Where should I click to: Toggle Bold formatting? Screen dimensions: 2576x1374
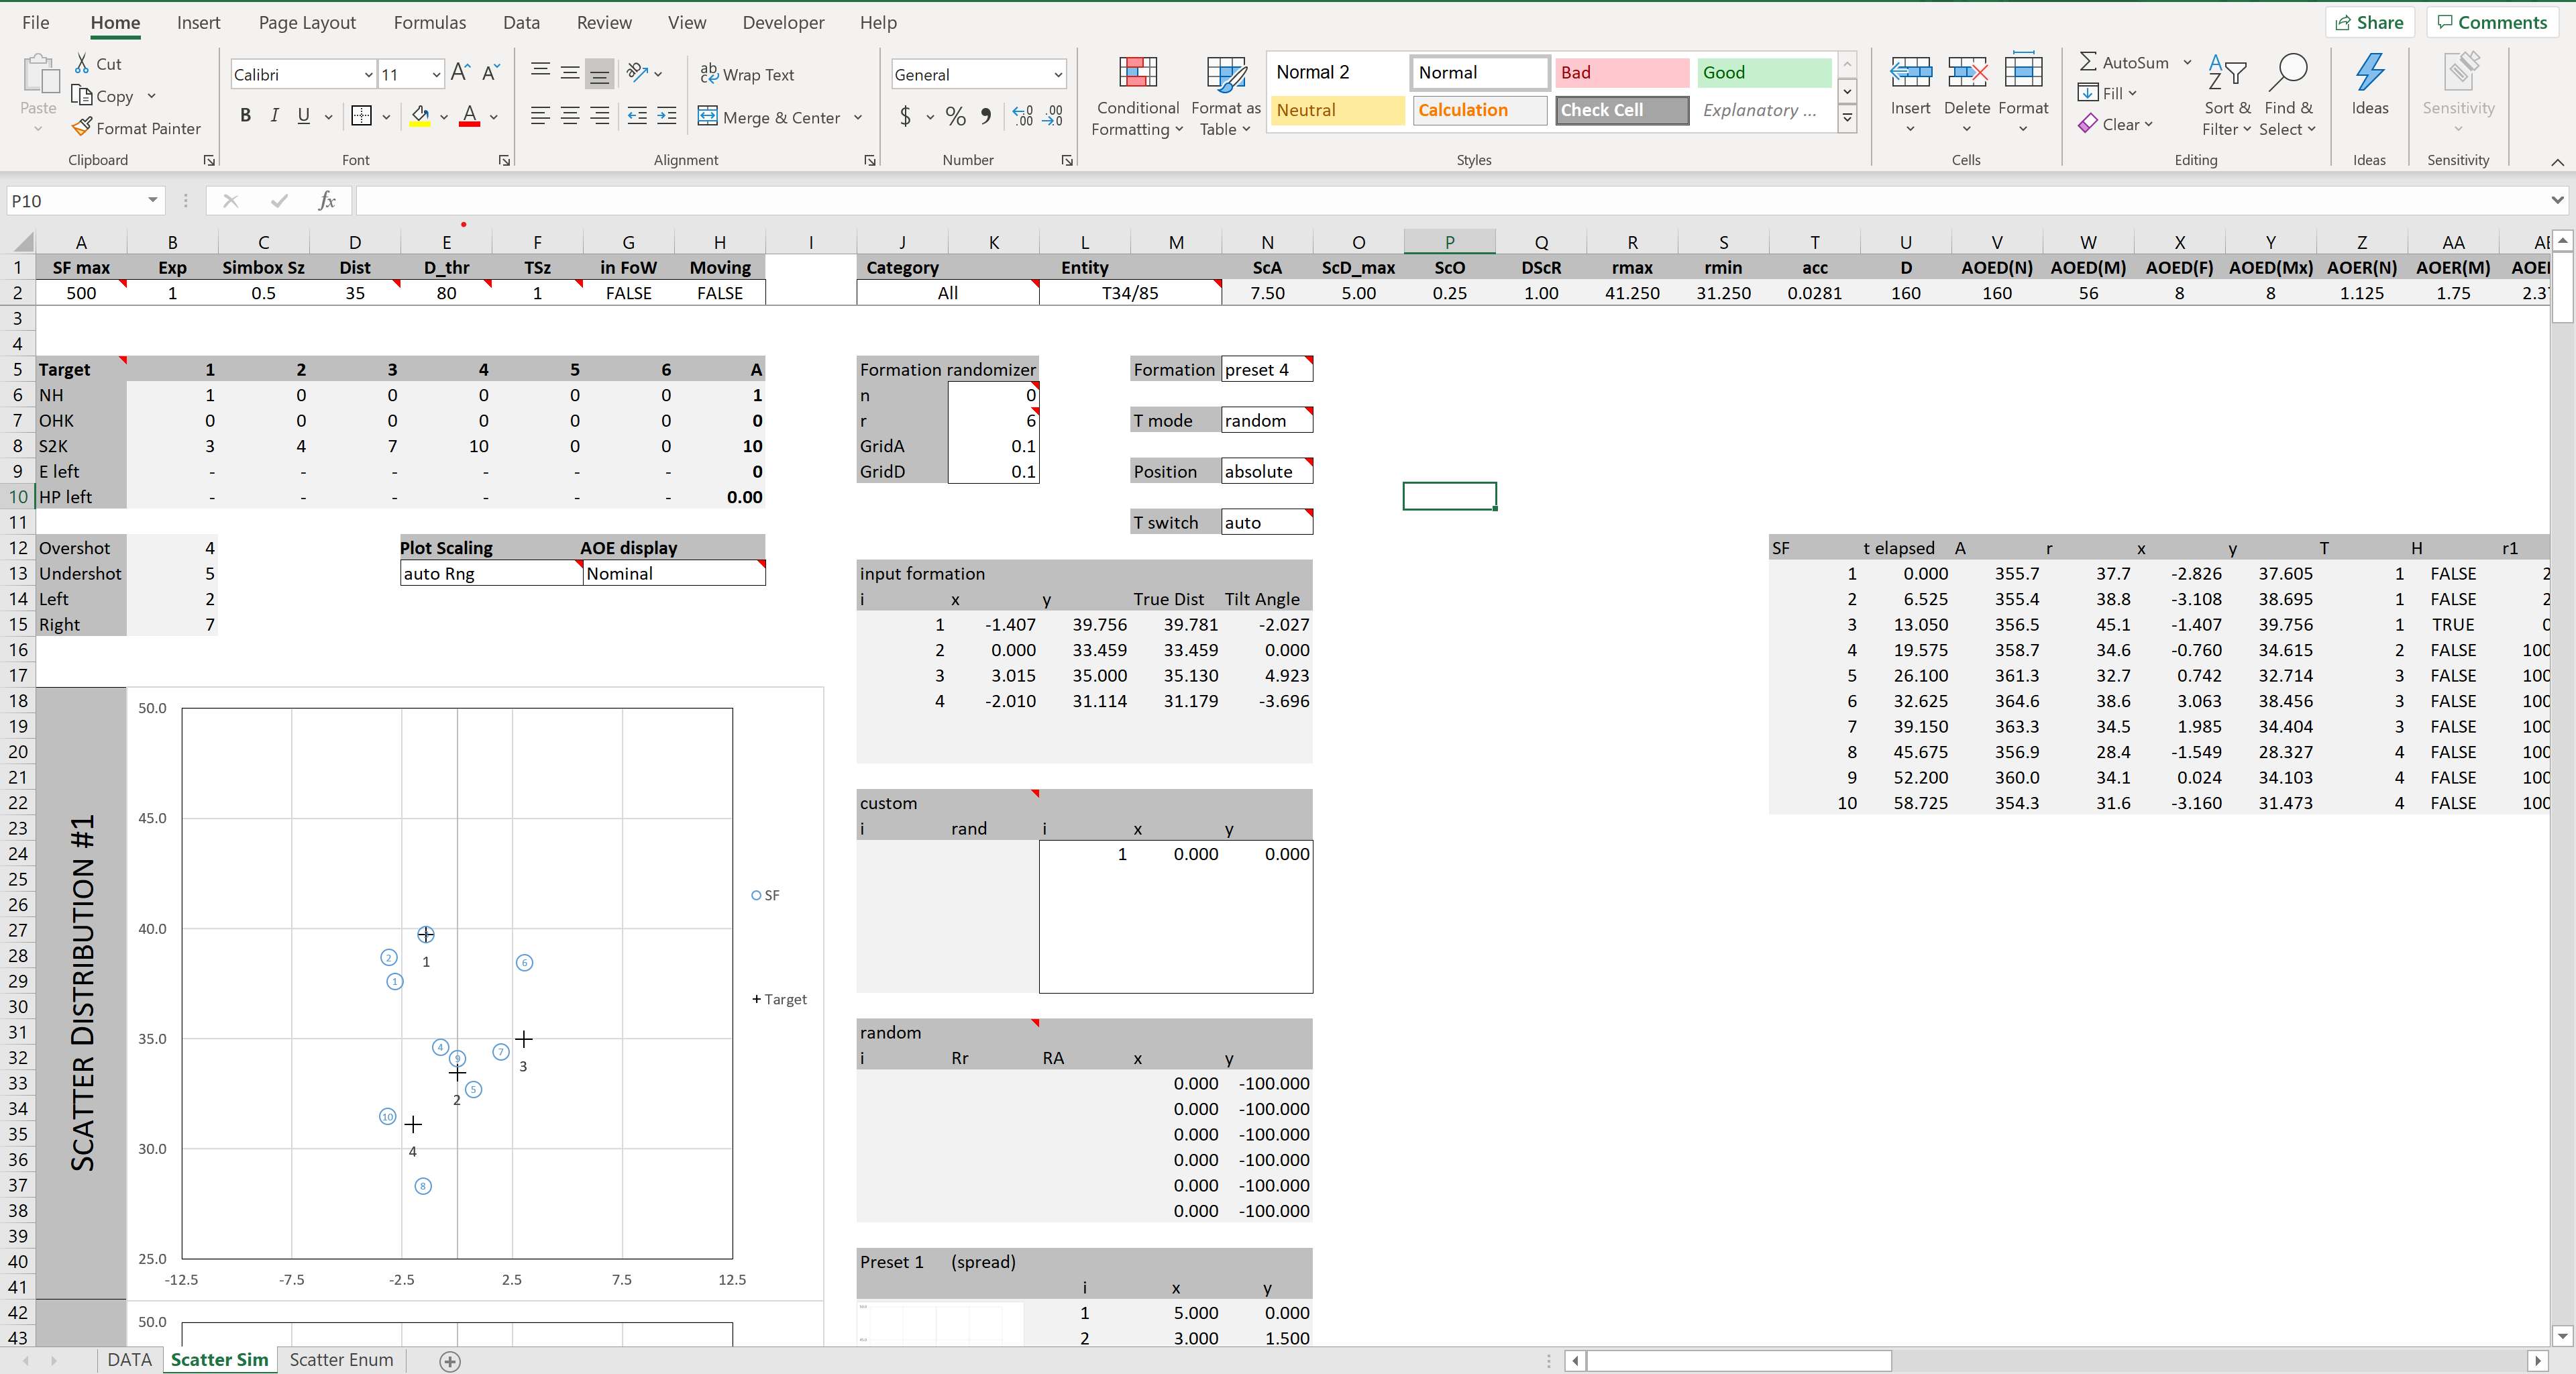click(x=245, y=116)
